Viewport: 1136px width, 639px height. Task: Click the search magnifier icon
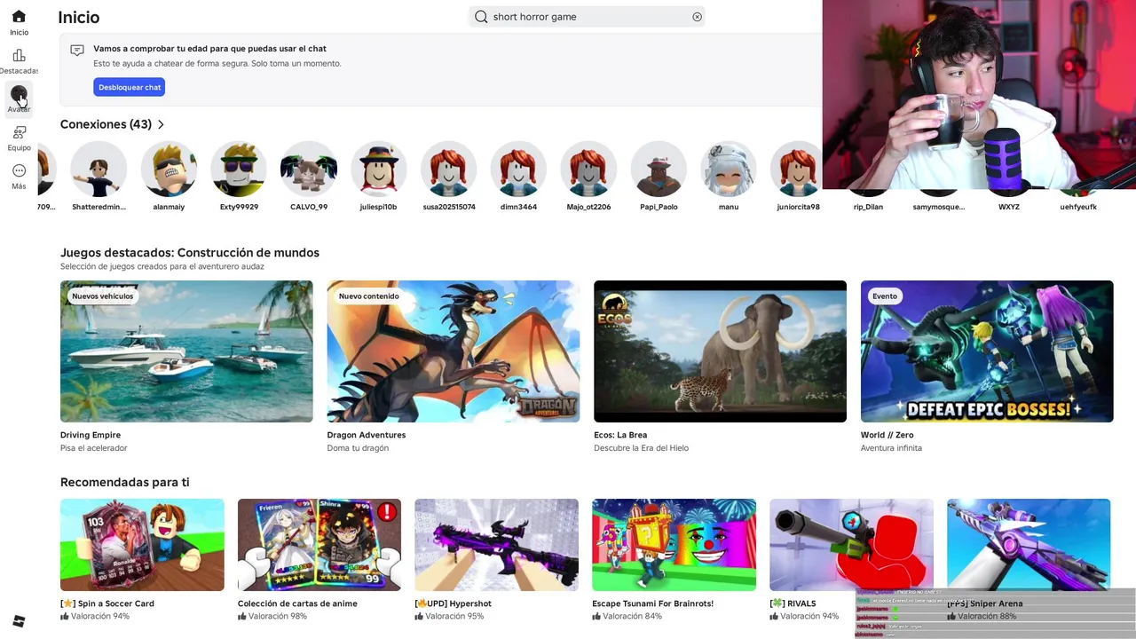coord(481,17)
